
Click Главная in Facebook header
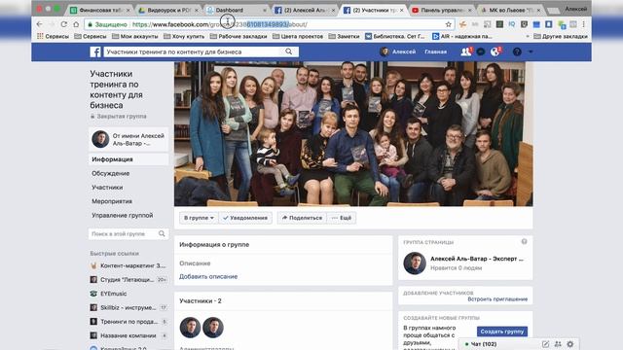point(435,52)
